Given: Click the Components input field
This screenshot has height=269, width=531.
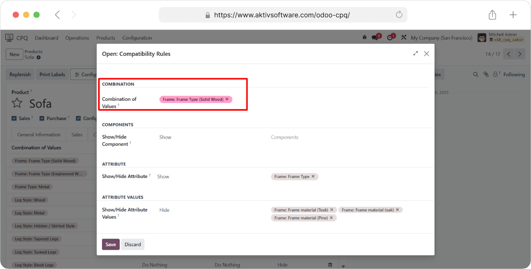Looking at the screenshot, I should pos(347,138).
